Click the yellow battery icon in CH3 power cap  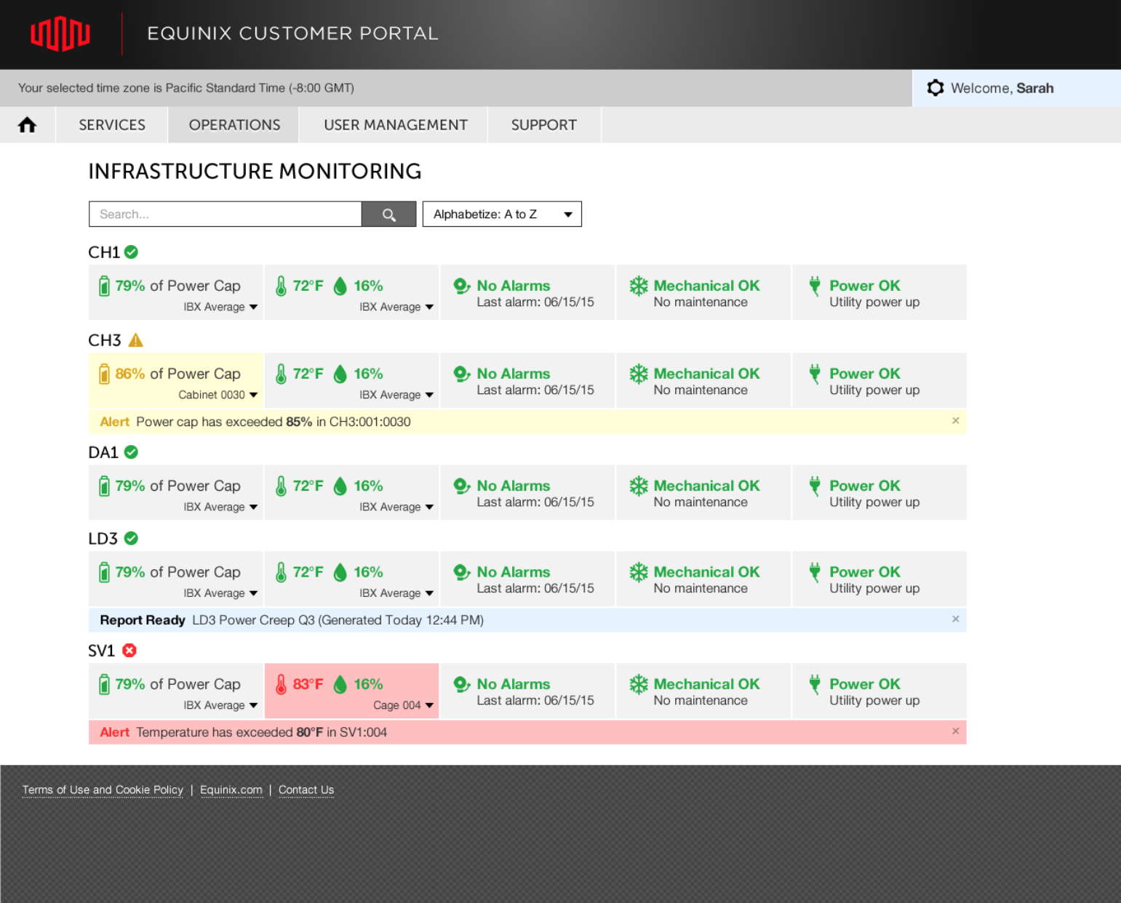coord(104,374)
